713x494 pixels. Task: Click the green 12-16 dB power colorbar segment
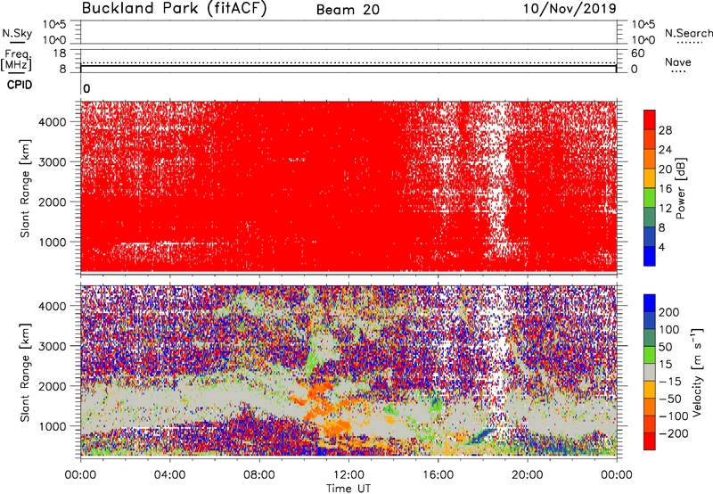650,198
